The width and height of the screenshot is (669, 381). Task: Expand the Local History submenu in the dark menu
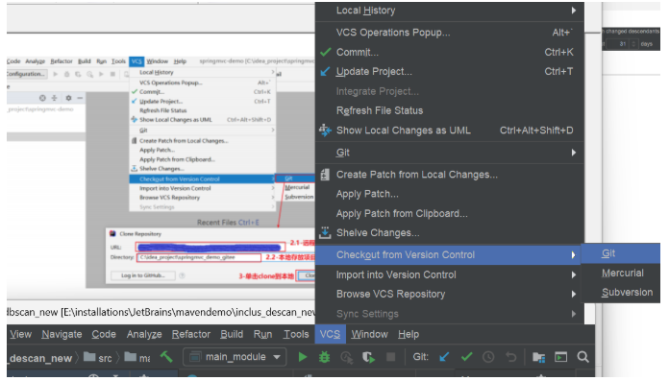(574, 11)
